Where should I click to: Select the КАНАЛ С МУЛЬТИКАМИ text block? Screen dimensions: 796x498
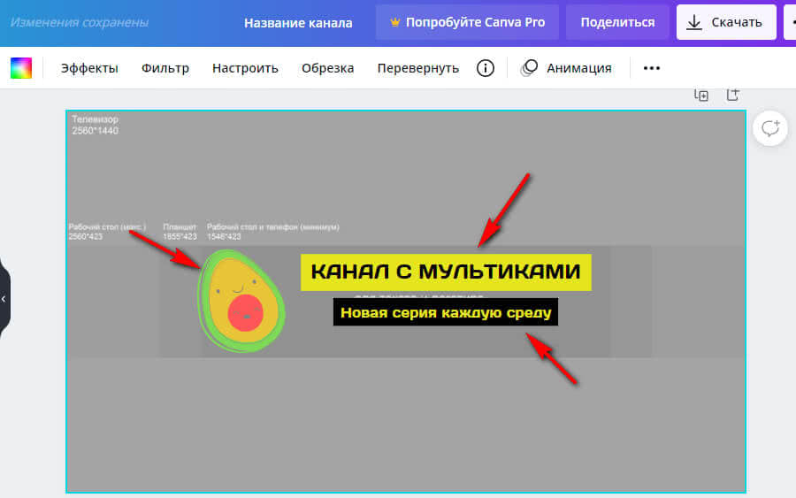446,272
